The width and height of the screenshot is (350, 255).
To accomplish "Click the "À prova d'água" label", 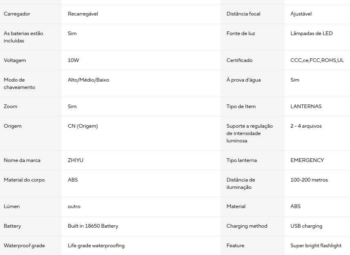I will [x=243, y=80].
